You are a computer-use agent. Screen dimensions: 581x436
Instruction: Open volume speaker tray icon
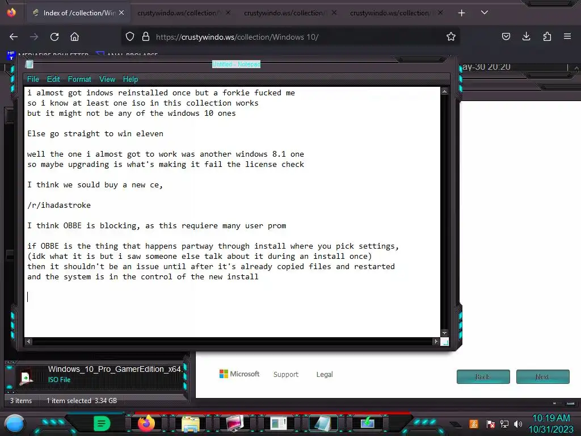coord(517,424)
